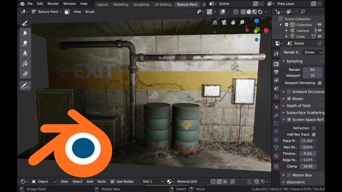Open the Object properties tab
Viewport: 342px width, 192px height.
pos(276,107)
